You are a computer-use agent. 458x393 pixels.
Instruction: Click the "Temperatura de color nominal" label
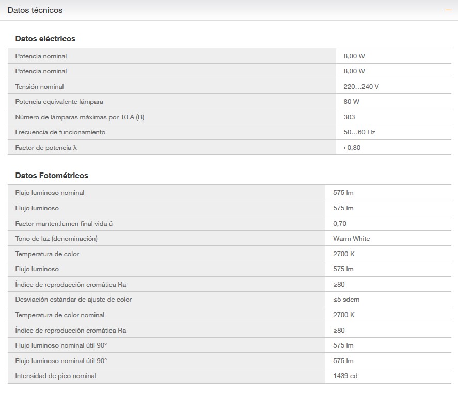coord(59,315)
